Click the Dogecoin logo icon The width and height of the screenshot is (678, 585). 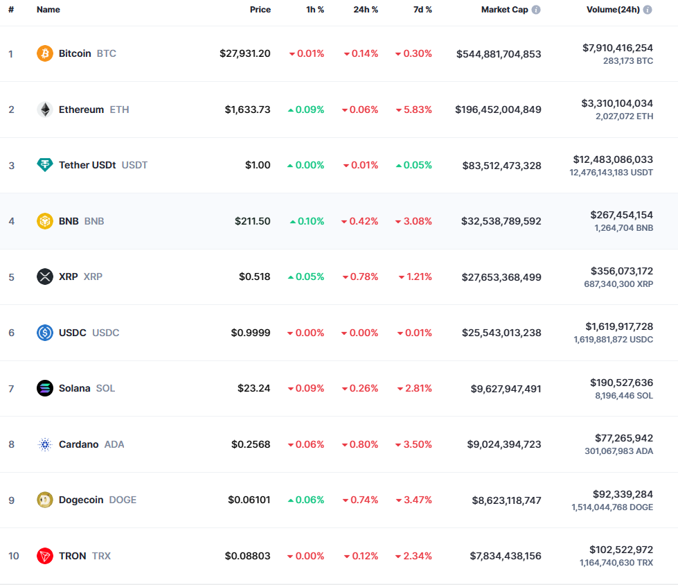click(x=45, y=500)
